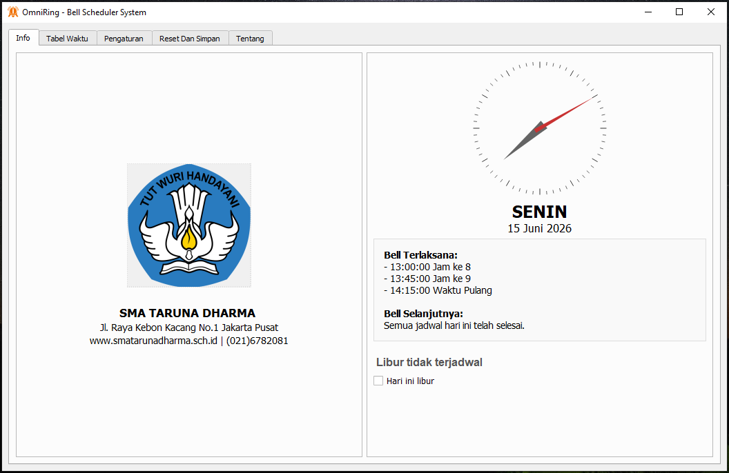Select the 13:00:00 Jam ke 8 entry

point(427,267)
